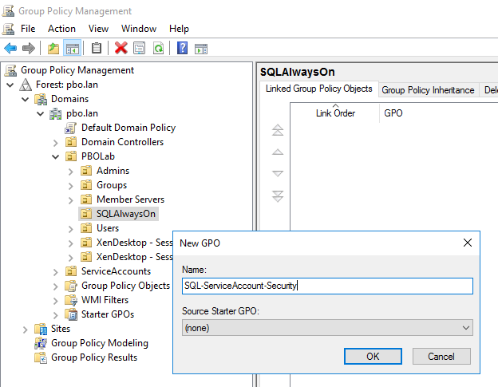The width and height of the screenshot is (498, 387).
Task: Expand the Groups OU
Action: (x=71, y=186)
